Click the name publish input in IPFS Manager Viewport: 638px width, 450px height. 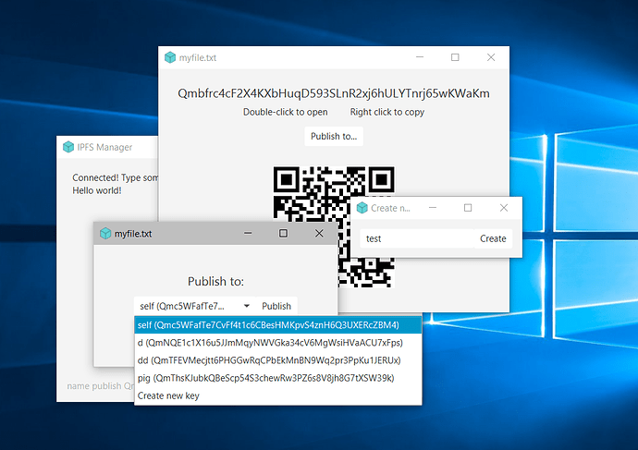point(100,385)
